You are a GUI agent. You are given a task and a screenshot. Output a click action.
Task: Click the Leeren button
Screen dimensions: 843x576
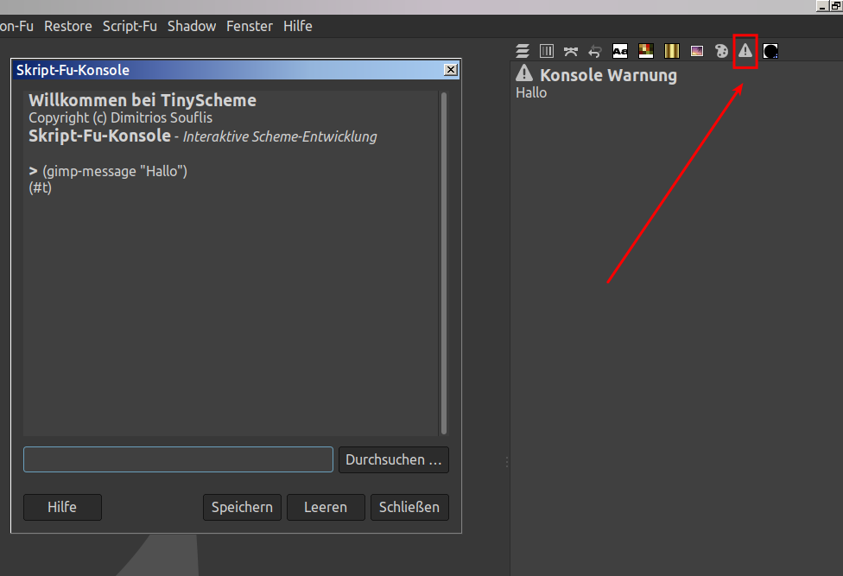click(326, 507)
